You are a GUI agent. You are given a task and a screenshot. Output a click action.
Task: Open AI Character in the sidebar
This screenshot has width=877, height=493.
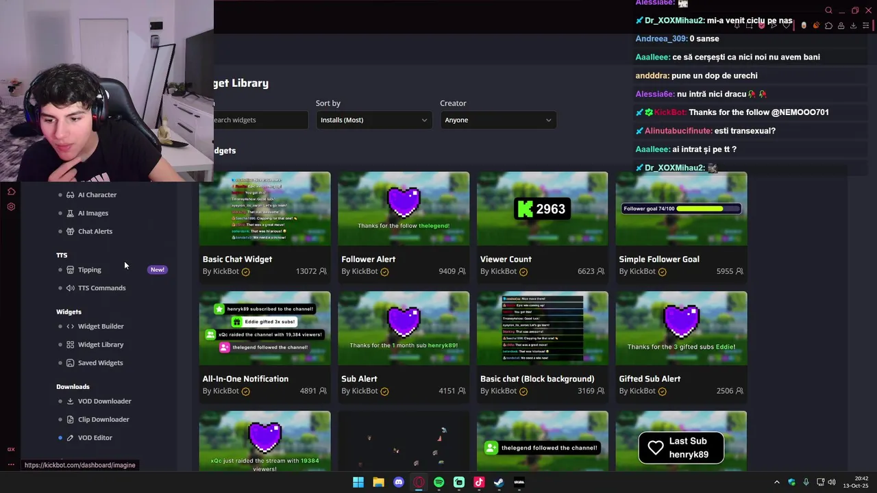(97, 195)
